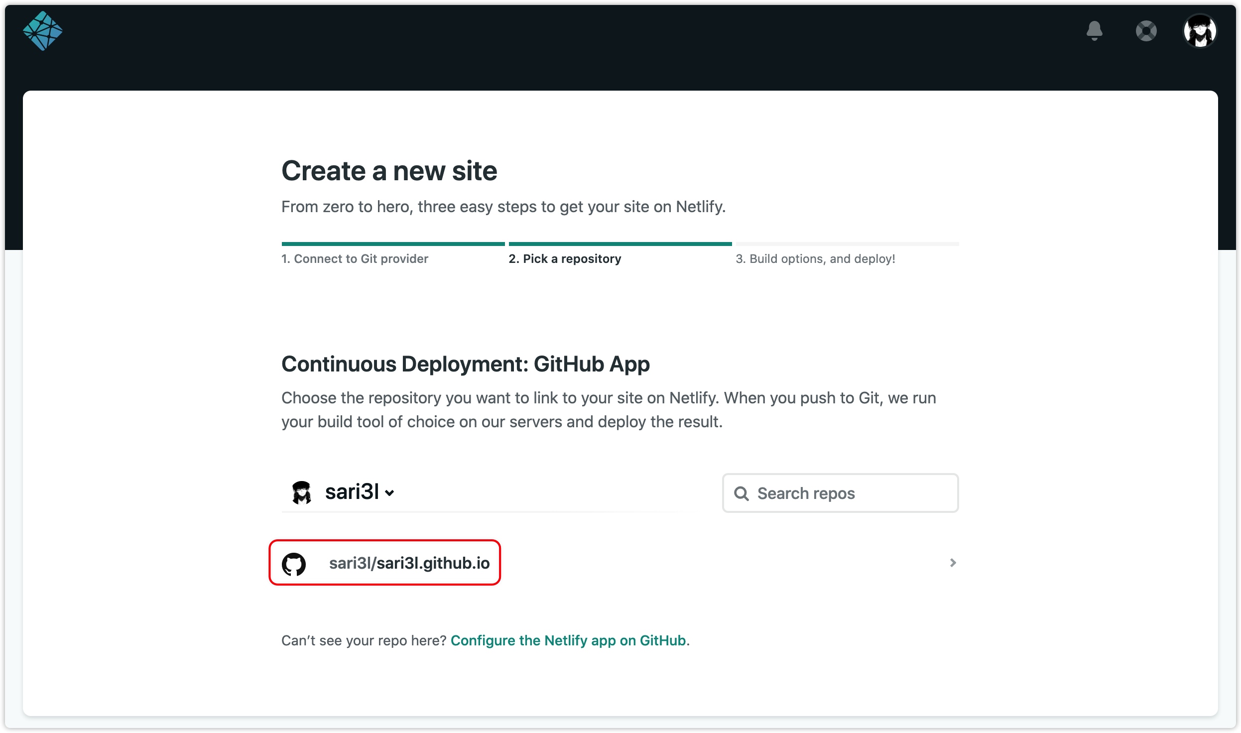The width and height of the screenshot is (1241, 733).
Task: Click the chevron arrow on the repository row
Action: point(953,563)
